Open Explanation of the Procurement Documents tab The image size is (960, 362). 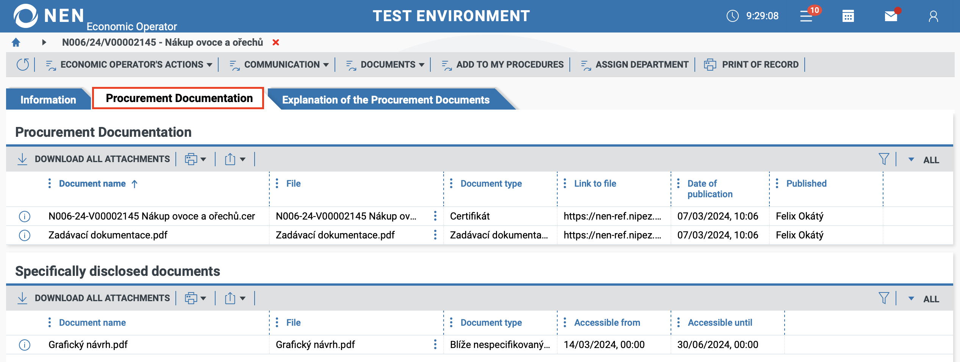(386, 100)
